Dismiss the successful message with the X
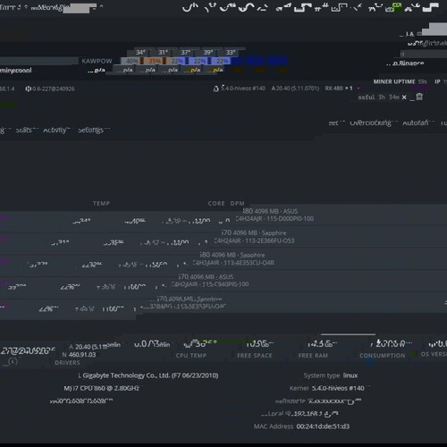 click(x=404, y=97)
